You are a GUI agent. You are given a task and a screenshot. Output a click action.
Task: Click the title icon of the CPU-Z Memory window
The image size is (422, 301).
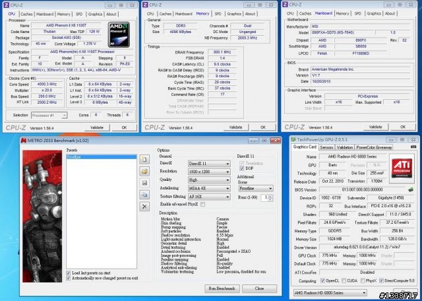click(145, 5)
